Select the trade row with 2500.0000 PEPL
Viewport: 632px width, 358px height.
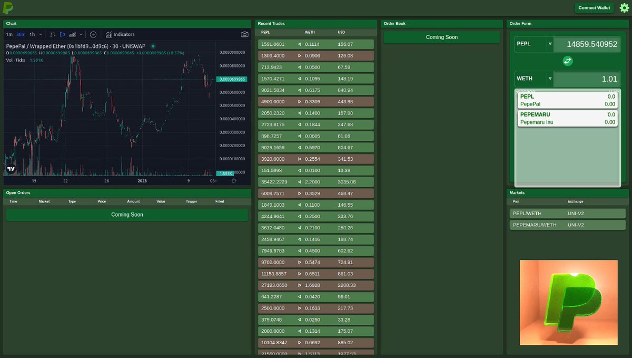coord(316,308)
